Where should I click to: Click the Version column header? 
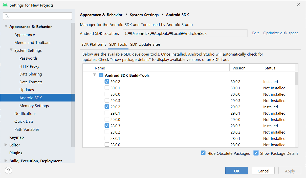pyautogui.click(x=246, y=68)
